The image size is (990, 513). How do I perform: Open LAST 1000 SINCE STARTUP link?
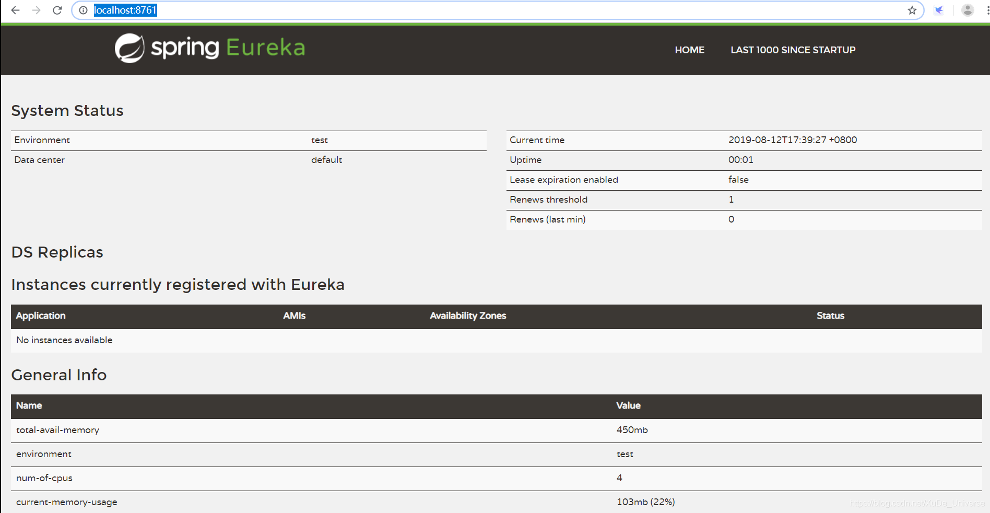click(x=793, y=50)
